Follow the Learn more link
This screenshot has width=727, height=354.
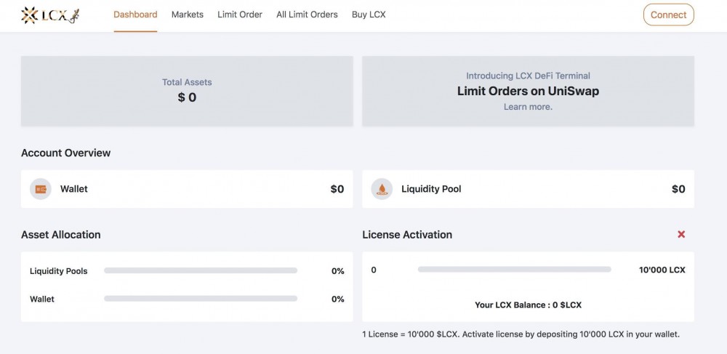click(x=528, y=107)
